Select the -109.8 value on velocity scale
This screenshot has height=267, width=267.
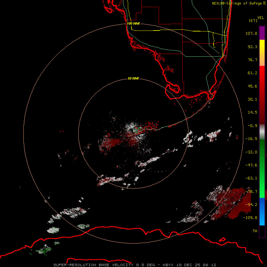tap(250, 218)
